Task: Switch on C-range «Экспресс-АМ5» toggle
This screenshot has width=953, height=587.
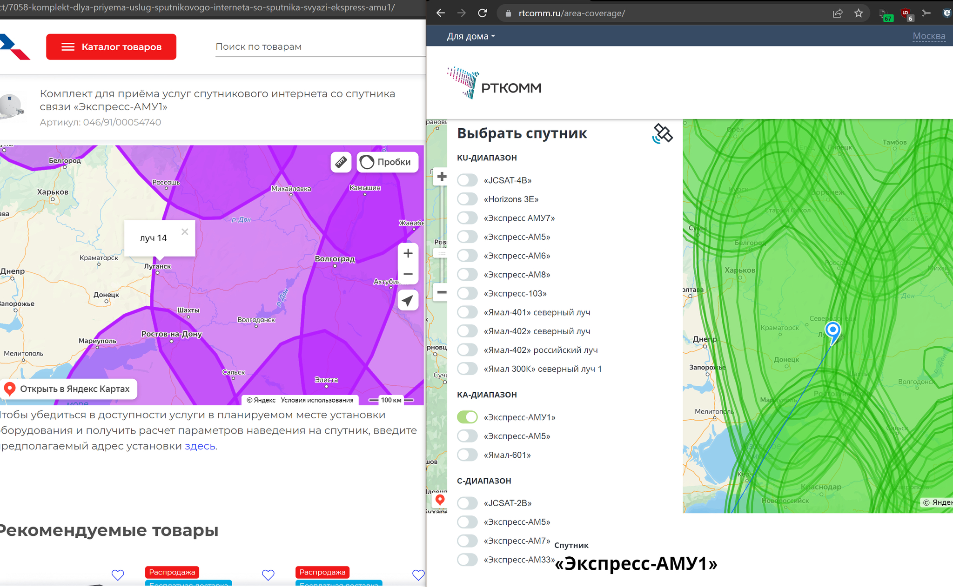Action: tap(467, 522)
